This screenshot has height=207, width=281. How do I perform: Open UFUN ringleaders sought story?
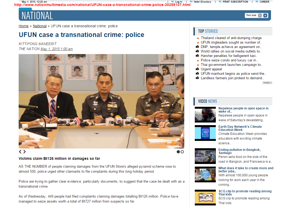[x=231, y=43]
